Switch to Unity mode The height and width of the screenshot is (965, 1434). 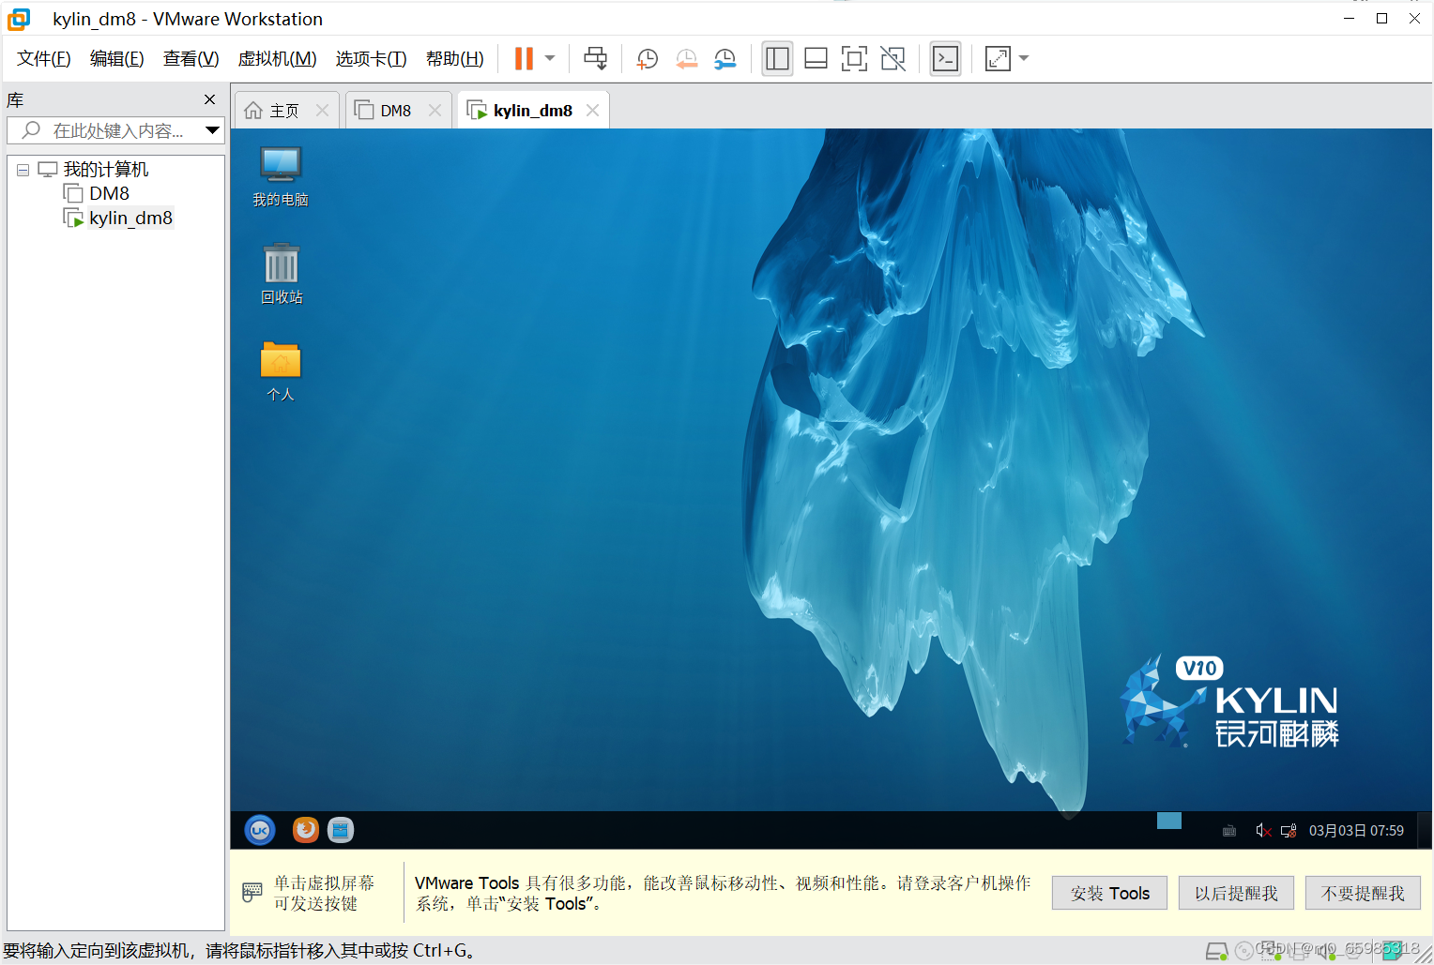892,58
